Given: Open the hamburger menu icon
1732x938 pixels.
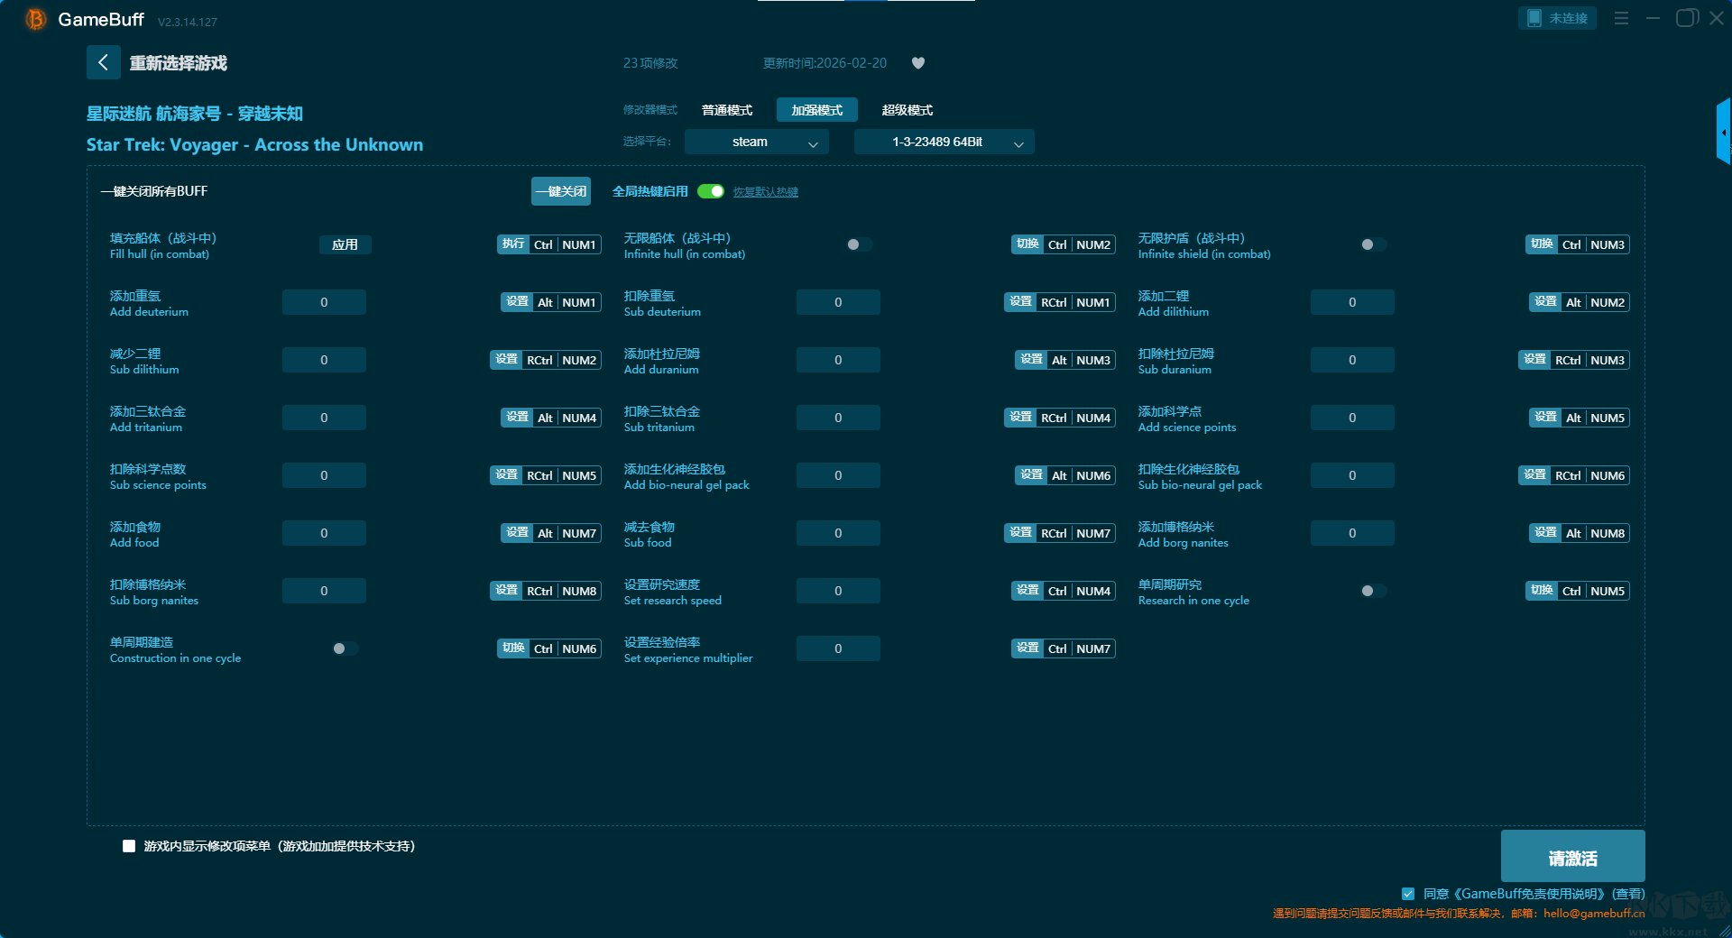Looking at the screenshot, I should coord(1621,18).
